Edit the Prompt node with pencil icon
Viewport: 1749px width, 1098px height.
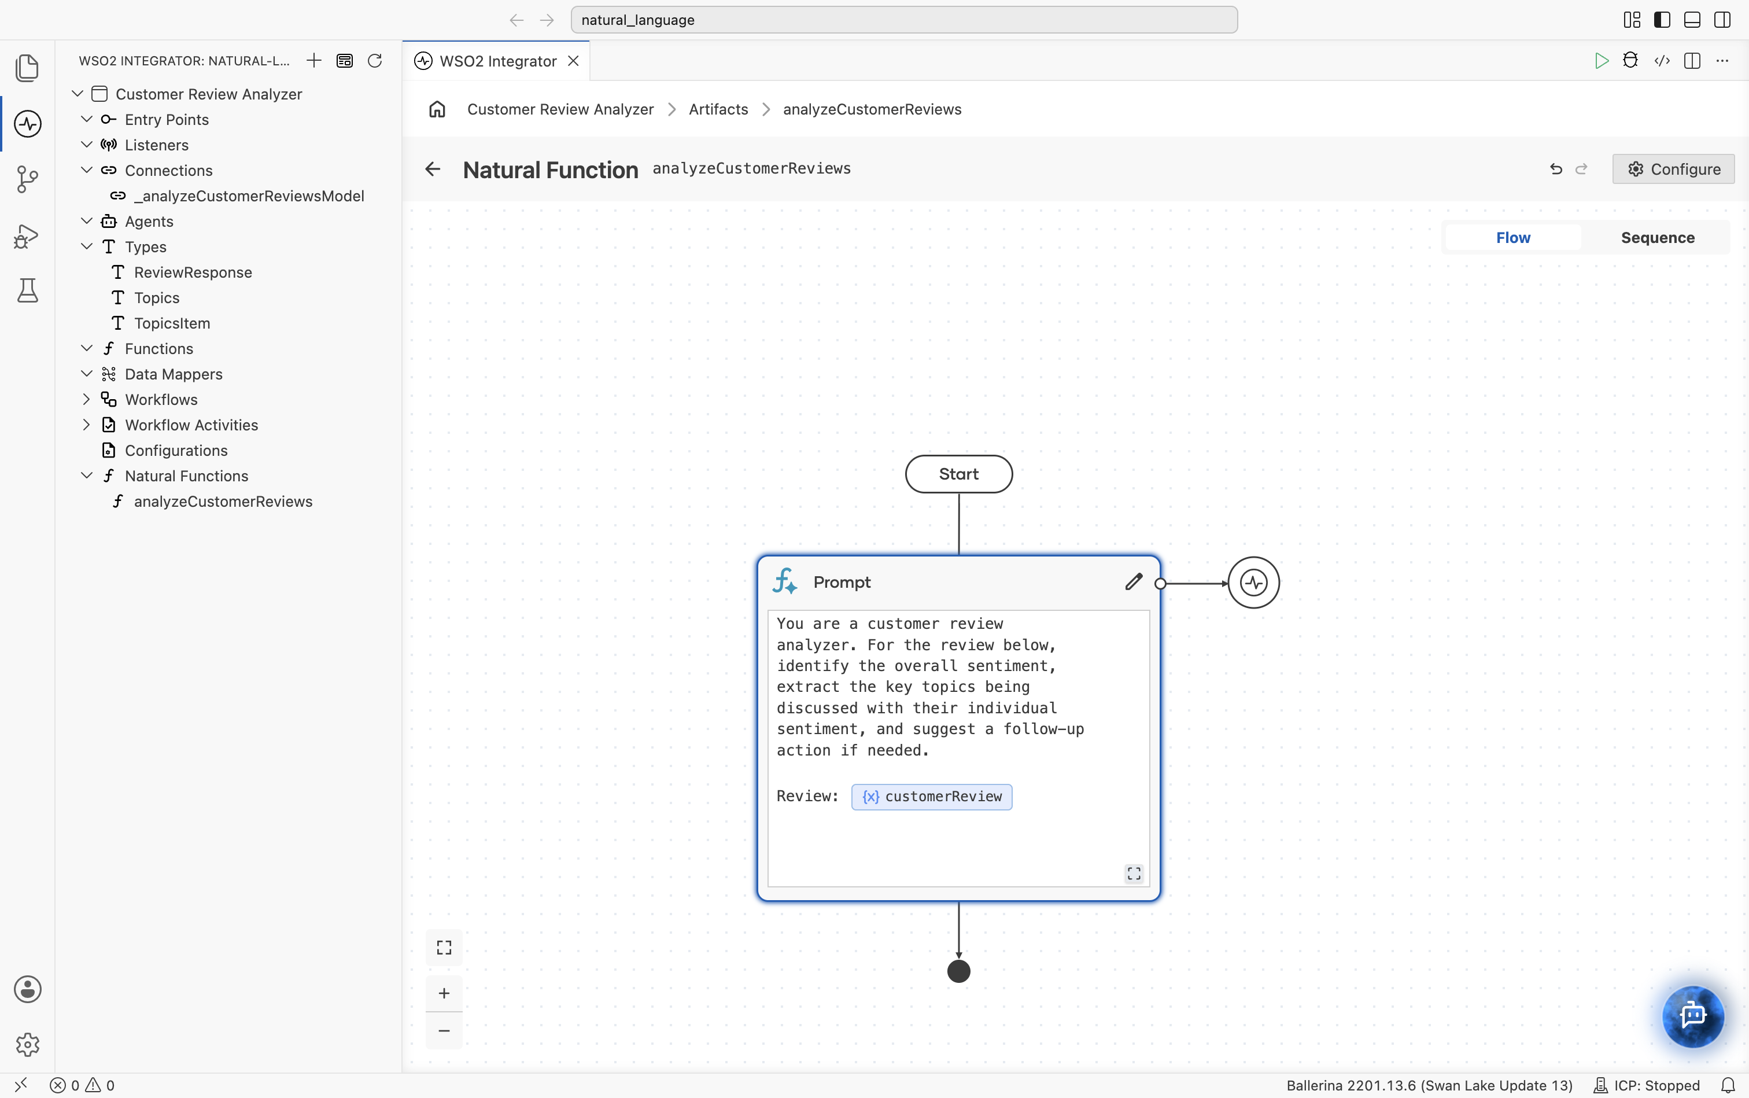tap(1134, 581)
